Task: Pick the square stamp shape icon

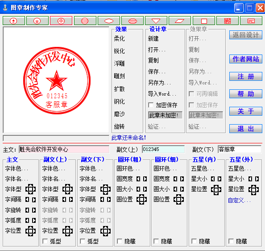Action: click(204, 21)
